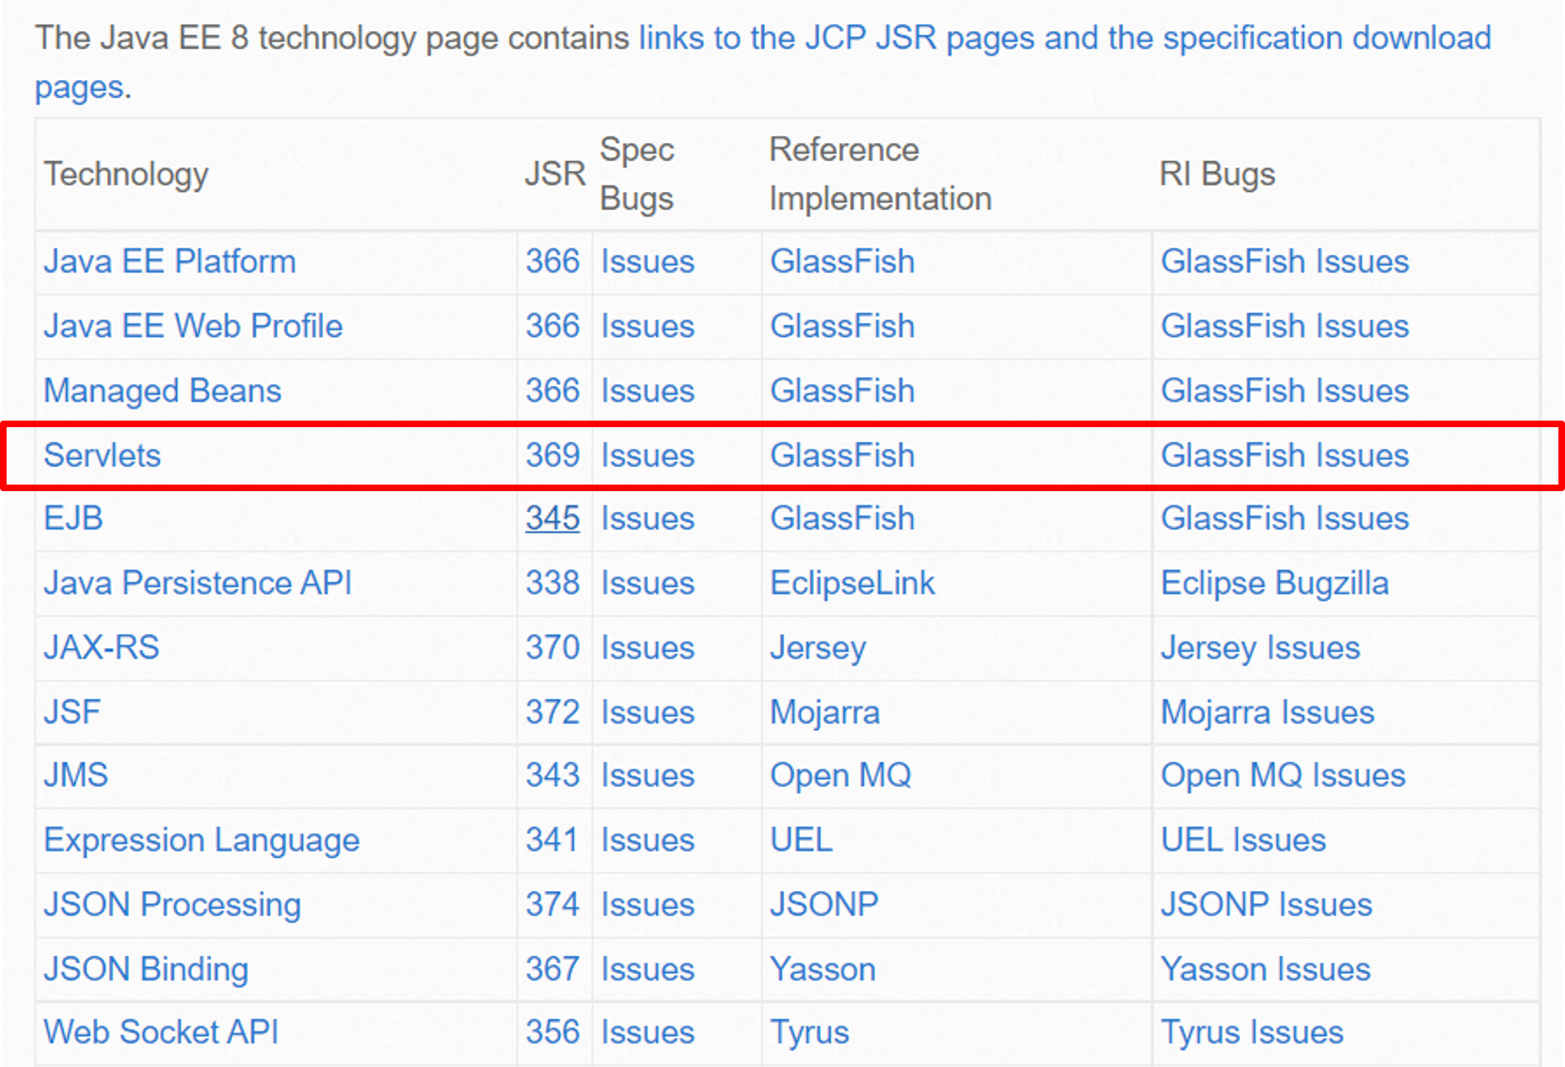
Task: Open the Servlets technology link
Action: pos(102,455)
